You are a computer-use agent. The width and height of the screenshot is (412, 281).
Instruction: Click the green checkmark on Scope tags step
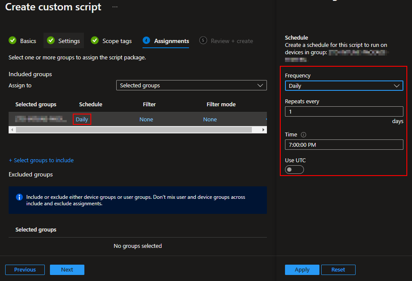(94, 41)
